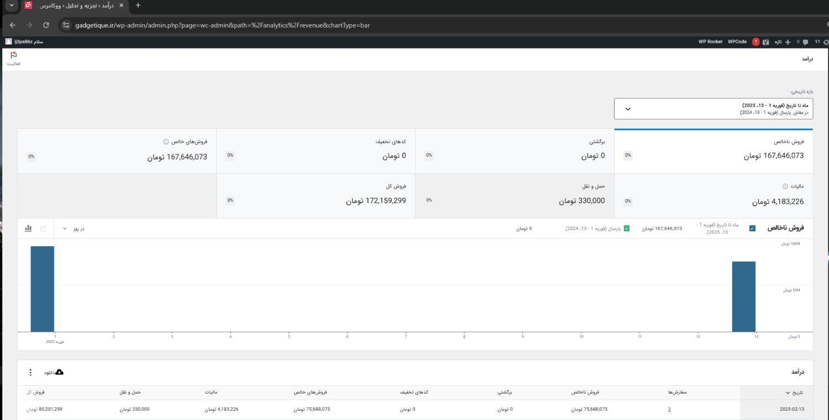Click date cell 2025-02-13
This screenshot has width=829, height=420.
(792, 410)
